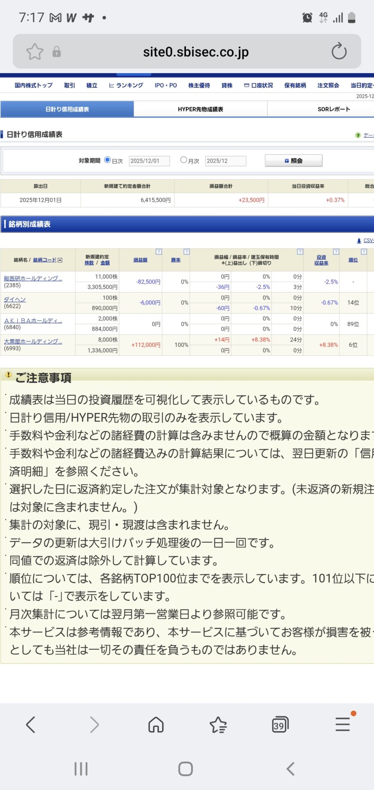
Task: Open the tab switcher showing 39 tabs
Action: click(280, 725)
